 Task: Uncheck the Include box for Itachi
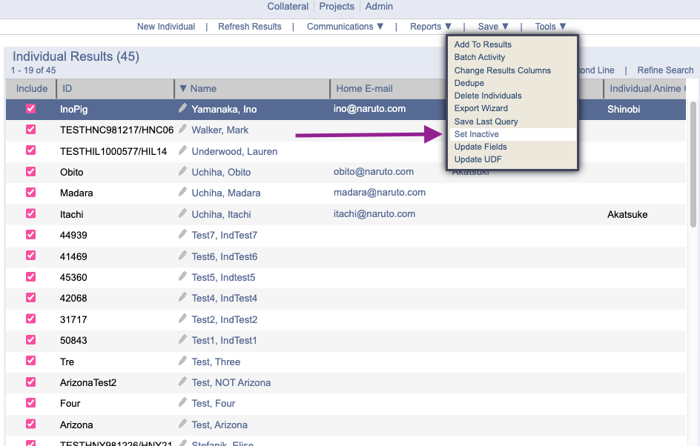point(31,213)
